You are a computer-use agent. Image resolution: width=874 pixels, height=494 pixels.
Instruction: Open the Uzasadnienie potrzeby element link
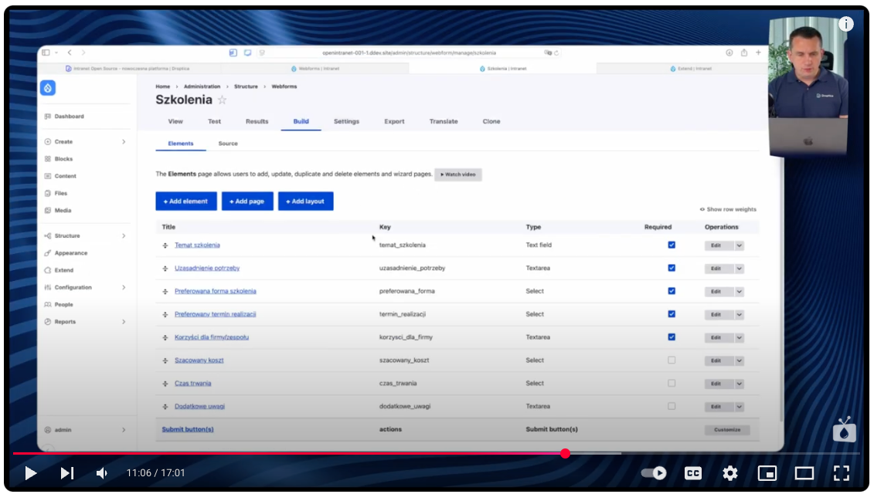[207, 268]
